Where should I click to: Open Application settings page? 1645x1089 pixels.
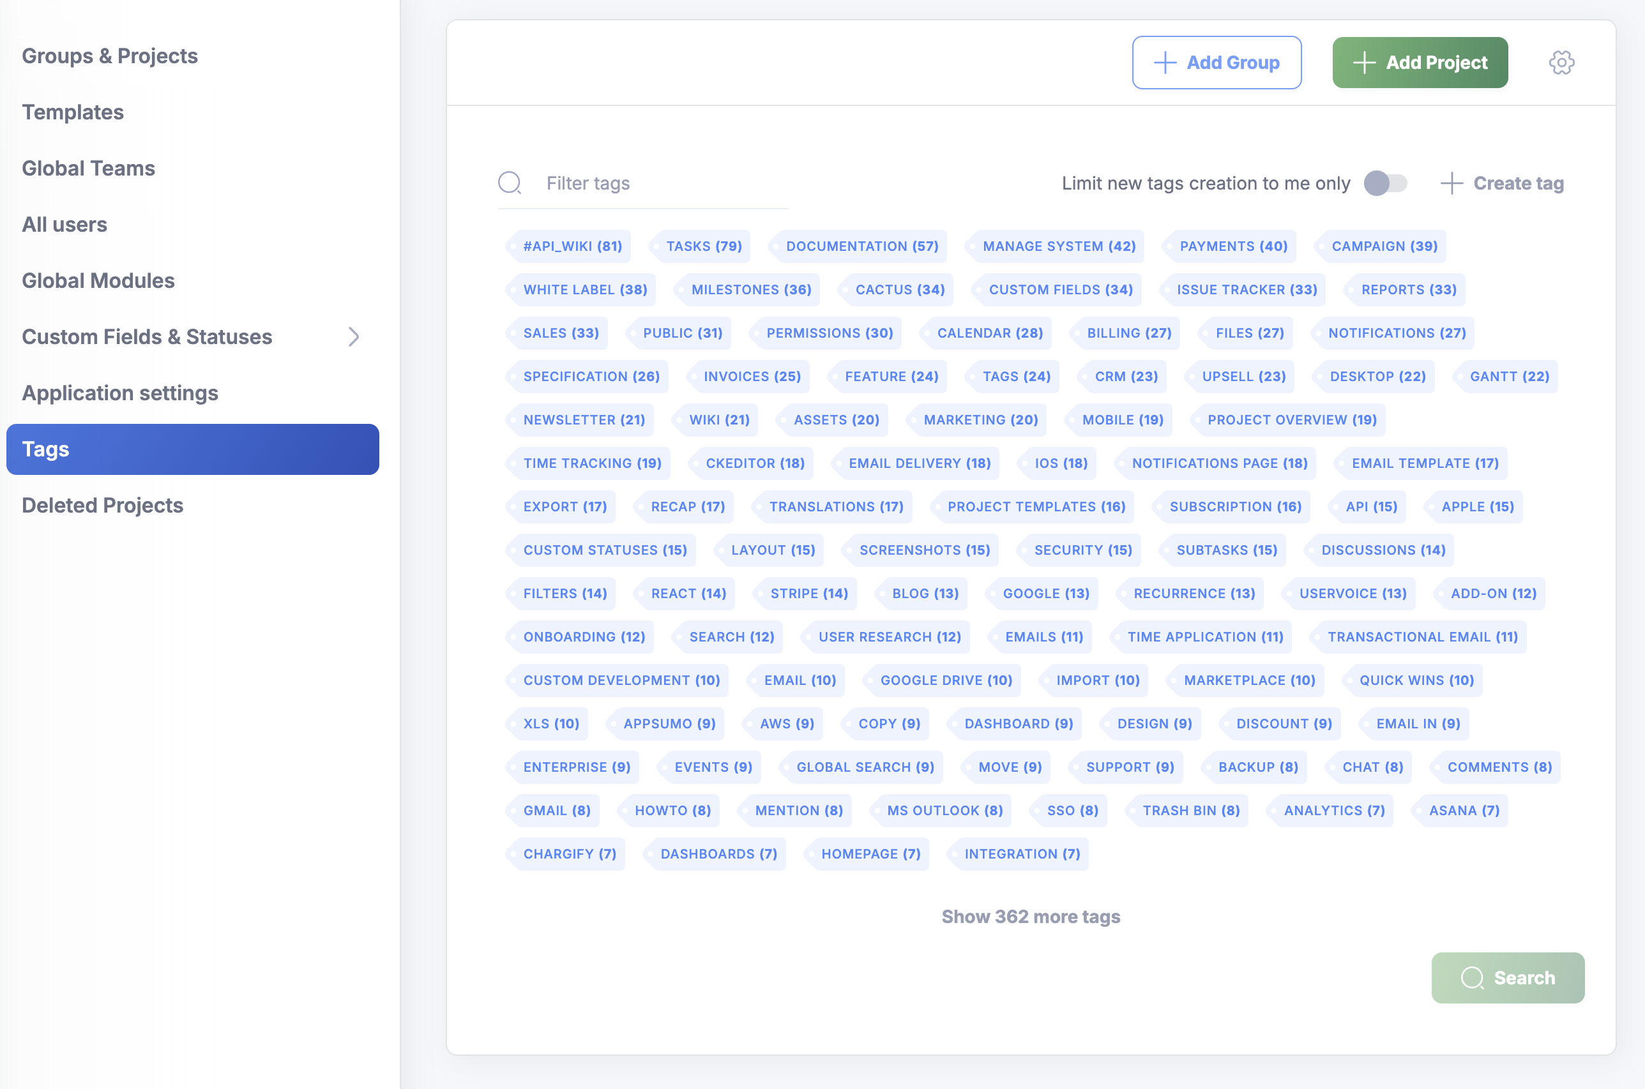pos(119,393)
